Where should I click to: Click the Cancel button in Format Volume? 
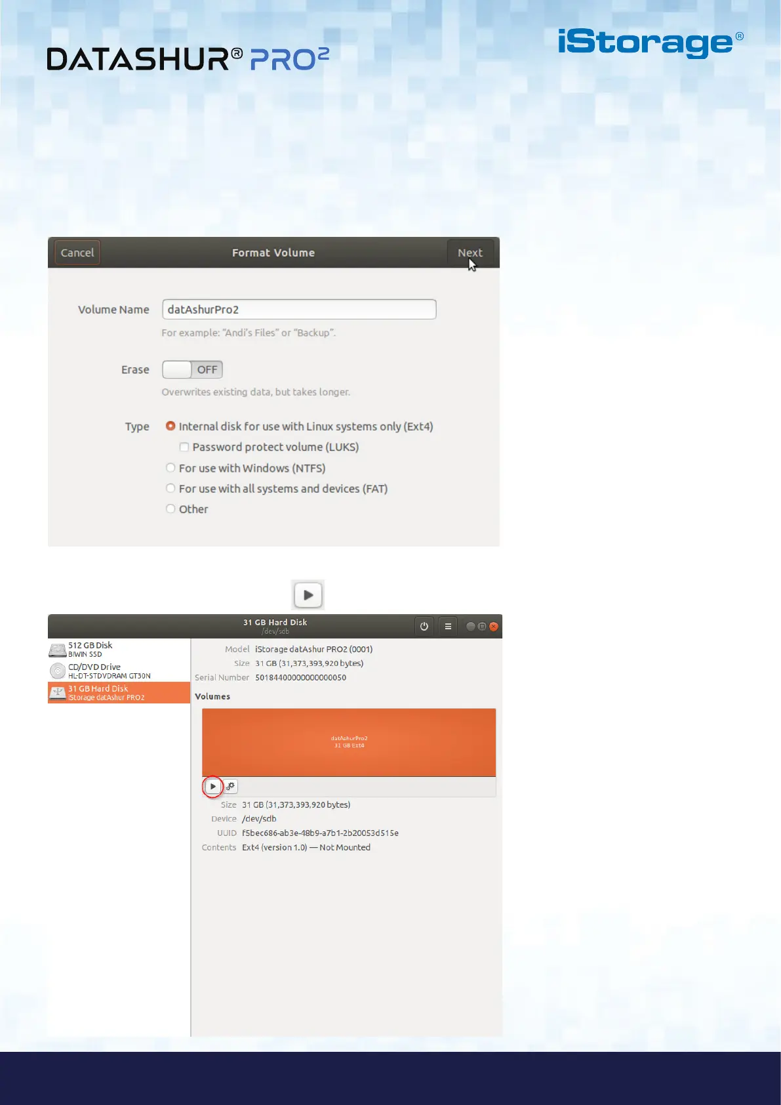click(x=77, y=253)
